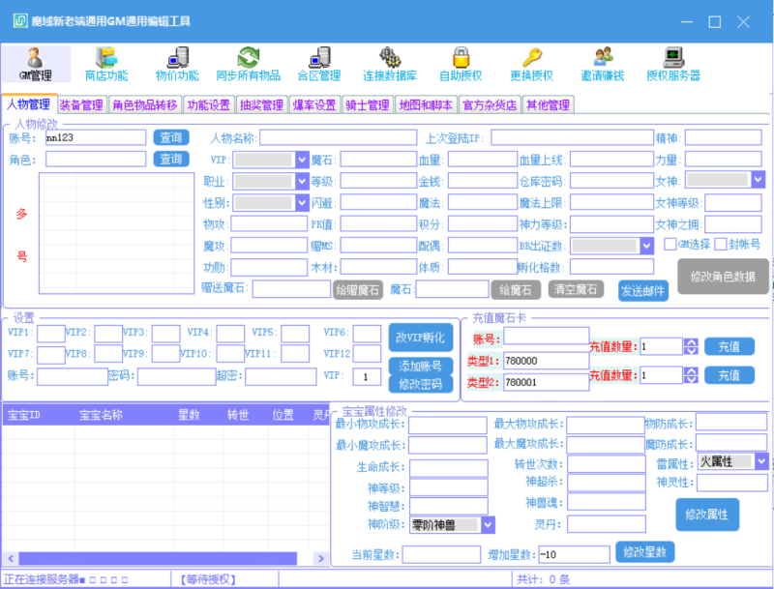Click the 授权服务器 server icon

click(x=673, y=64)
